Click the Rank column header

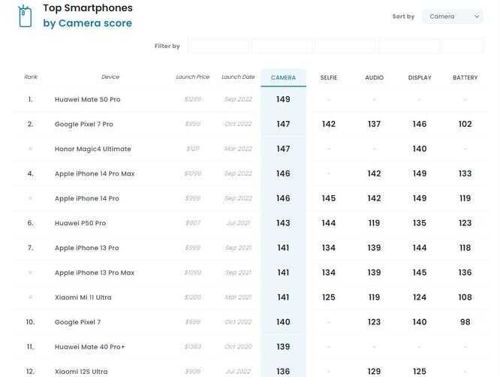(x=31, y=77)
